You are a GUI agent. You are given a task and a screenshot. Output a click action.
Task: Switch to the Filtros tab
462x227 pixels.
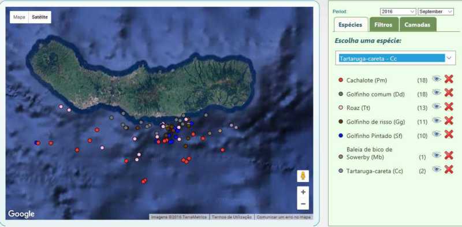[384, 25]
